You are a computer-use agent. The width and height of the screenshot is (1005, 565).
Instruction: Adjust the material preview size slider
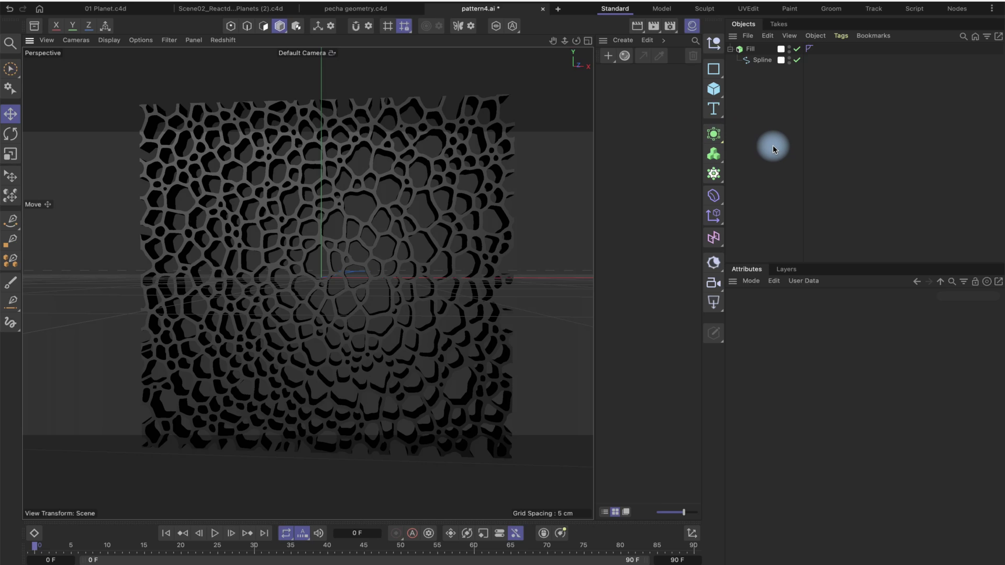(x=684, y=512)
